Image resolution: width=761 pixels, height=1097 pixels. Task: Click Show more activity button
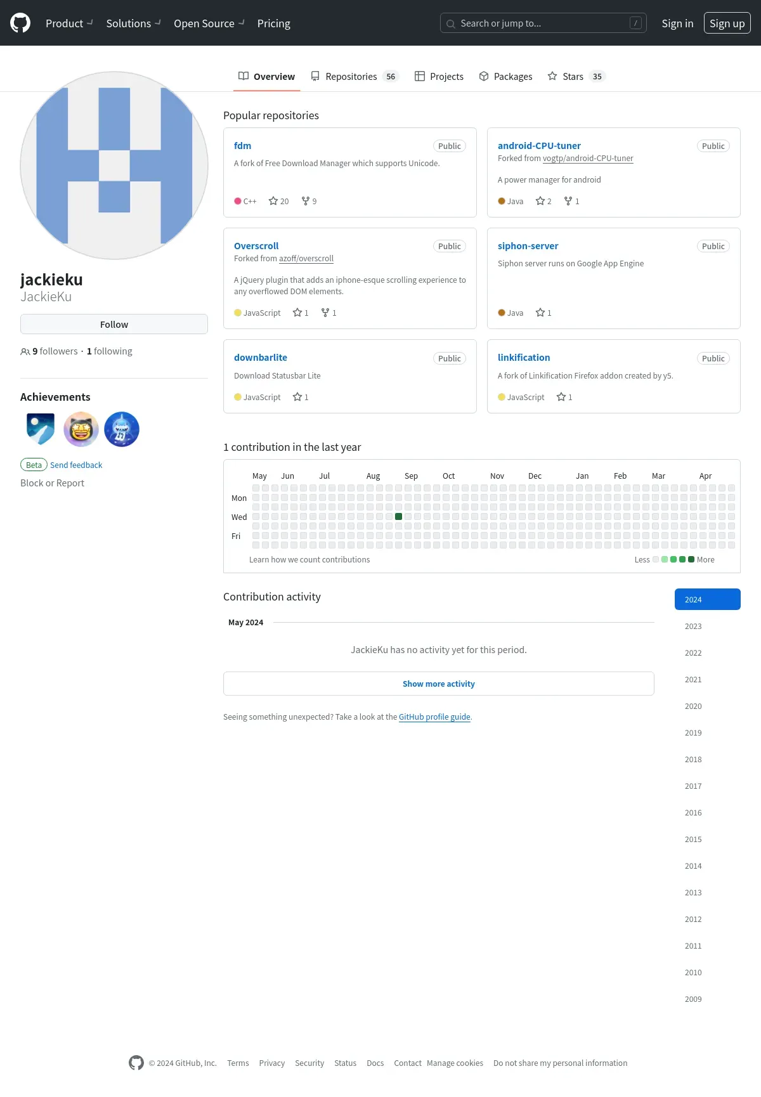coord(439,684)
